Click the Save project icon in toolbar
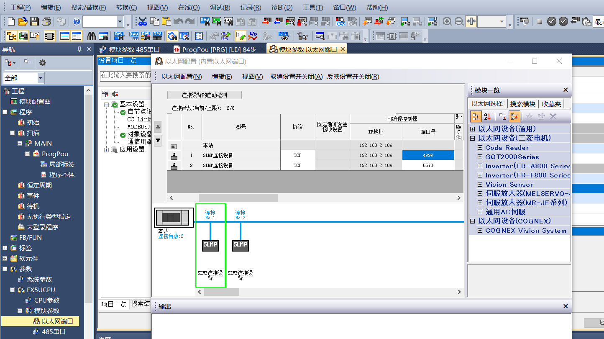Image resolution: width=604 pixels, height=339 pixels. point(35,22)
